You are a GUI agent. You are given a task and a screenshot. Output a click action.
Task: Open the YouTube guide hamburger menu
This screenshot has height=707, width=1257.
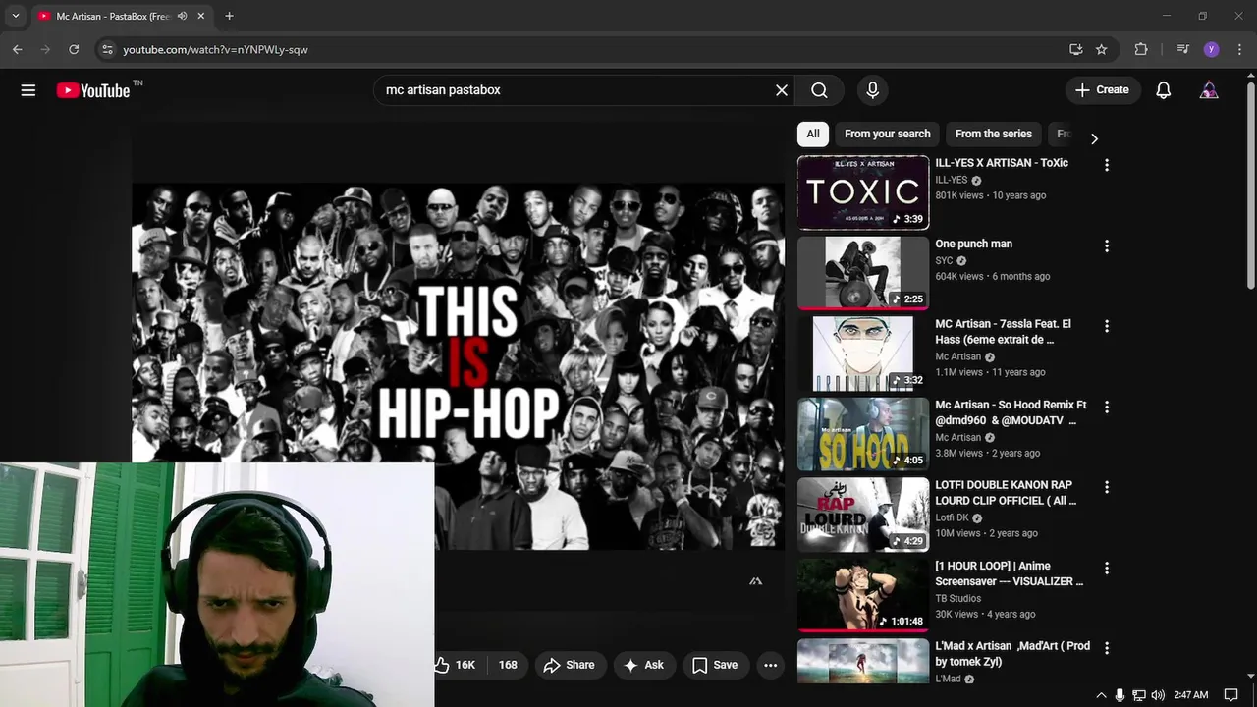coord(28,90)
